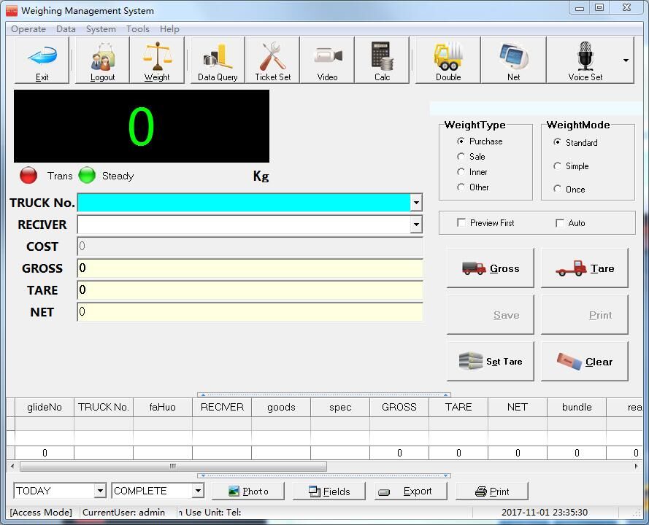Switch weight mode to Simple
Viewport: 649px width, 525px height.
(556, 166)
